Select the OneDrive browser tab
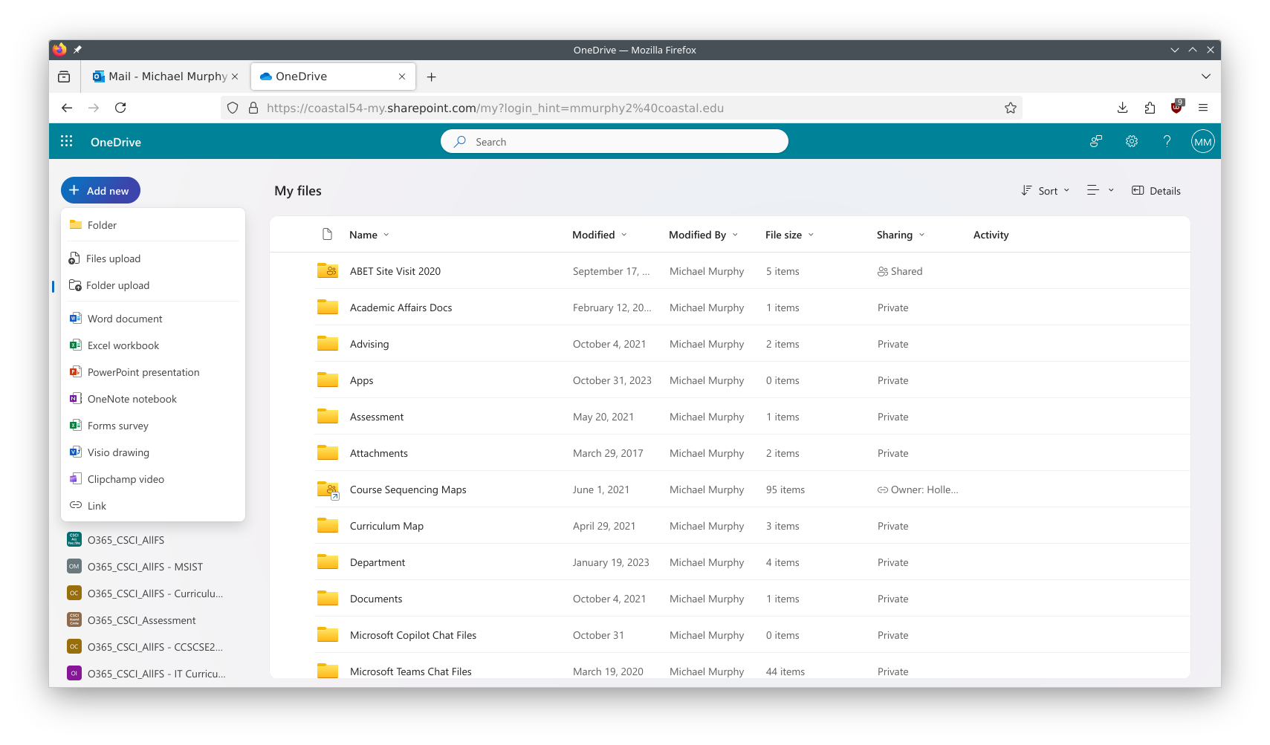Screen dimensions: 1270x745 (x=333, y=76)
